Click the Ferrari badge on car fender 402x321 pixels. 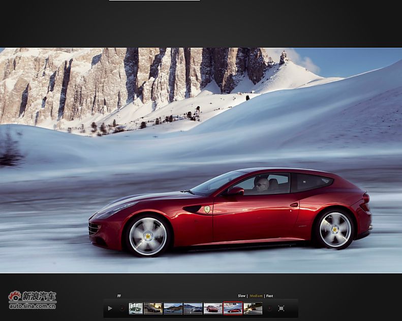[x=207, y=209]
